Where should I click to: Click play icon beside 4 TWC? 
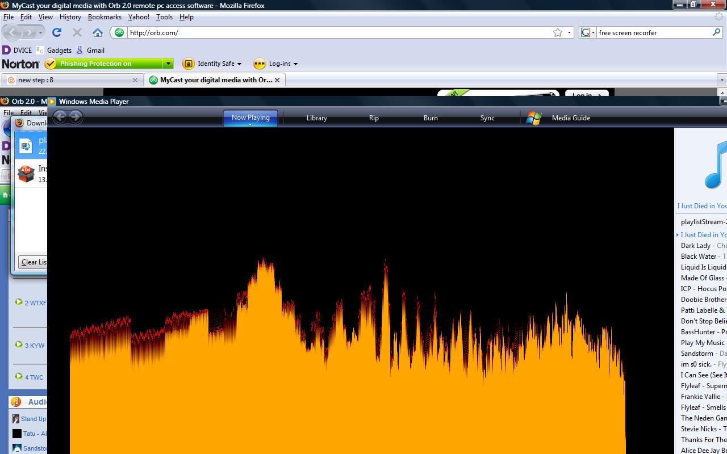click(19, 376)
